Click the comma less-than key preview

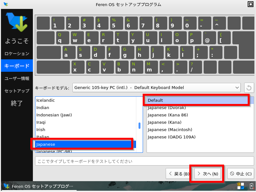tap(166, 67)
